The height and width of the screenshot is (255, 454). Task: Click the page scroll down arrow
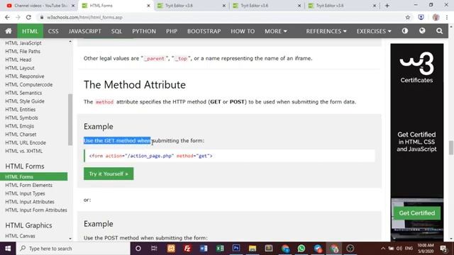451,239
